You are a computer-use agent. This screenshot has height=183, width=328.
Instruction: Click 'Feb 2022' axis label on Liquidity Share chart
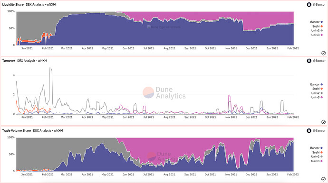click(x=293, y=48)
